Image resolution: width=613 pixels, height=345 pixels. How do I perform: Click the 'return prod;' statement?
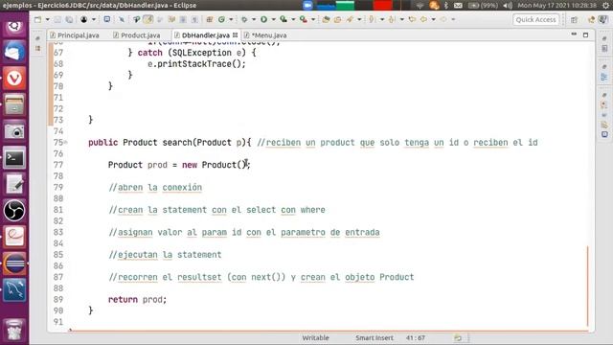pos(137,300)
